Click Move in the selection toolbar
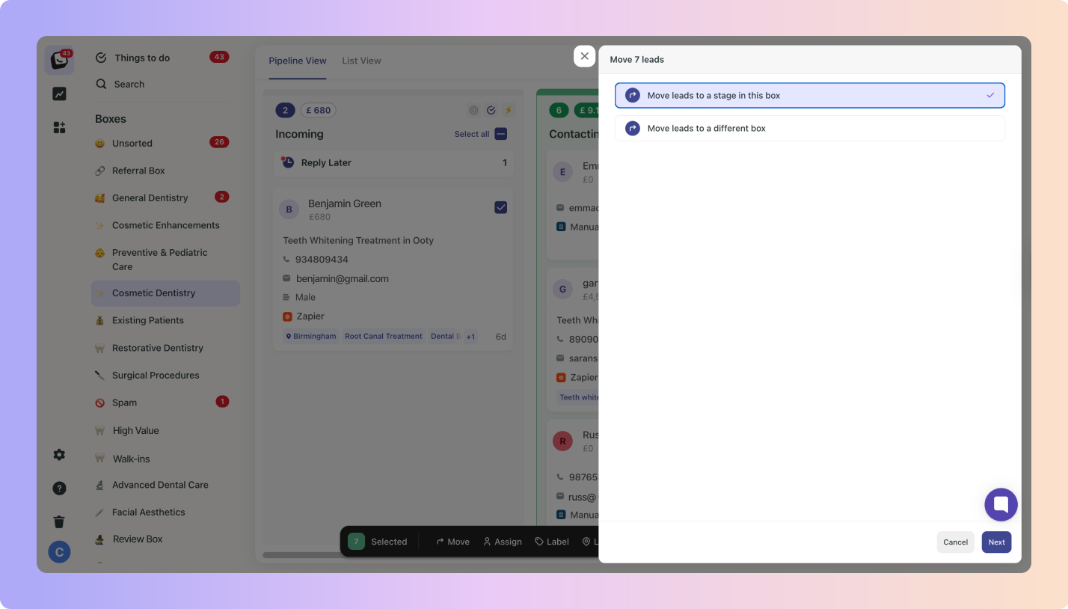1068x609 pixels. coord(453,542)
